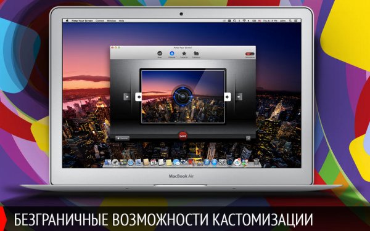Open the Trash in the Dock
Viewport: 370px width, 231px height.
tap(257, 162)
